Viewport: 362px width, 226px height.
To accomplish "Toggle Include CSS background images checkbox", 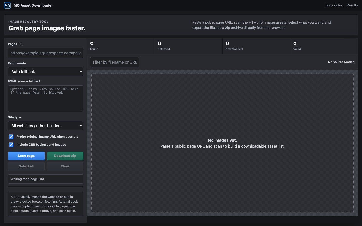I will point(11,145).
